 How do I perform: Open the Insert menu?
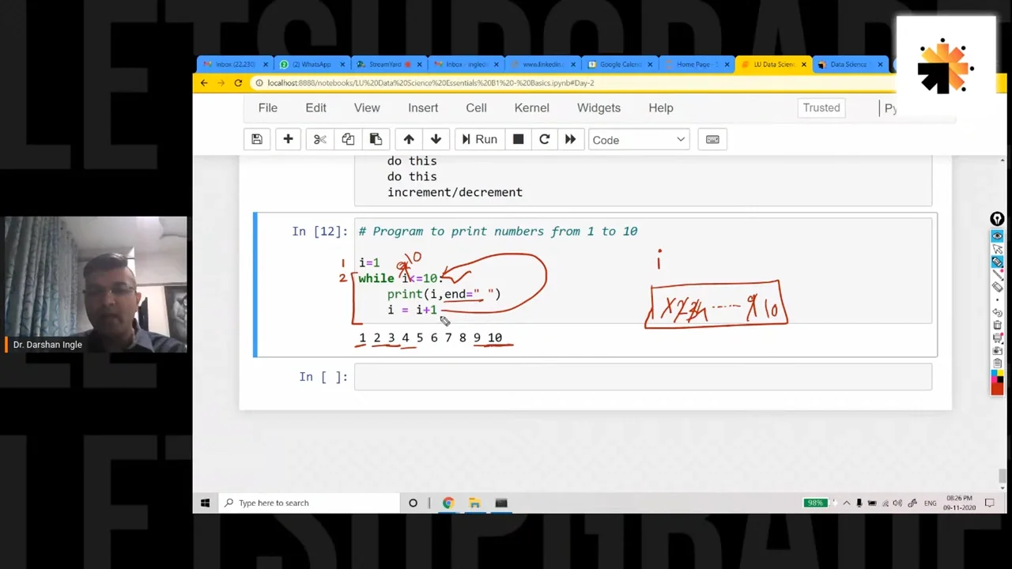click(x=423, y=107)
